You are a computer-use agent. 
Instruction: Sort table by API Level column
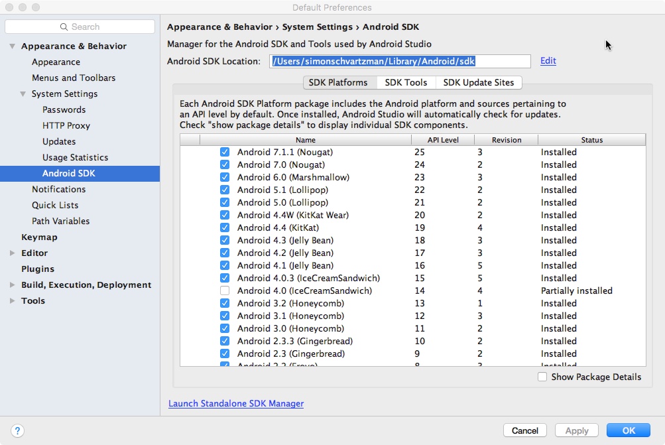click(443, 140)
